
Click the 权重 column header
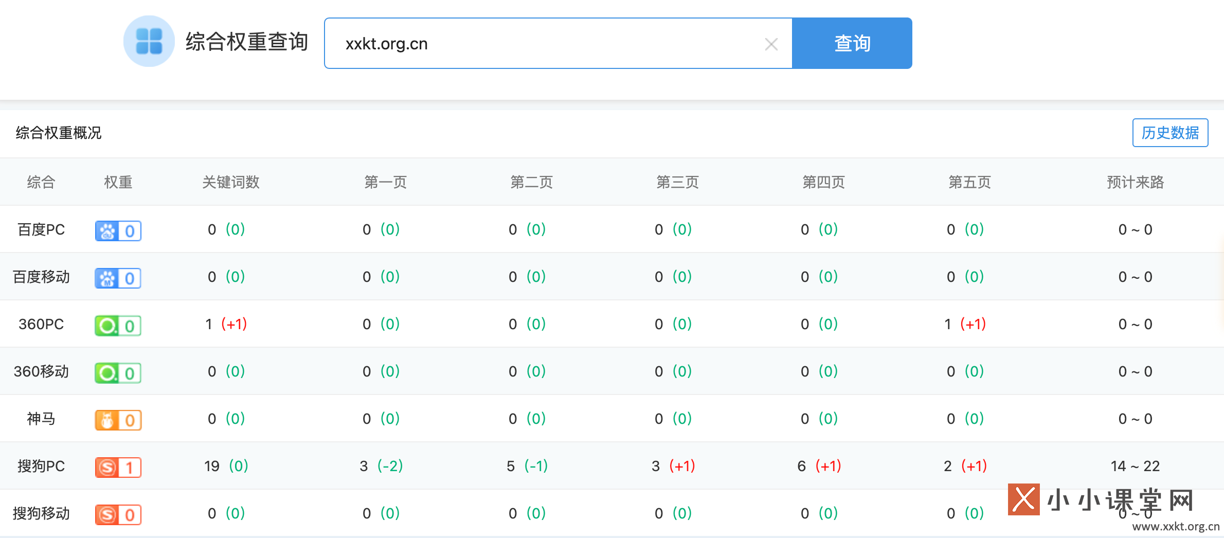pos(118,182)
